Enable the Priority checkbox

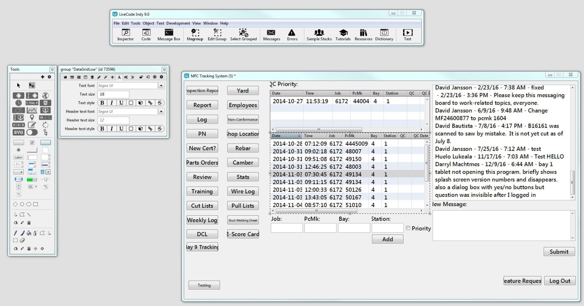coord(408,228)
